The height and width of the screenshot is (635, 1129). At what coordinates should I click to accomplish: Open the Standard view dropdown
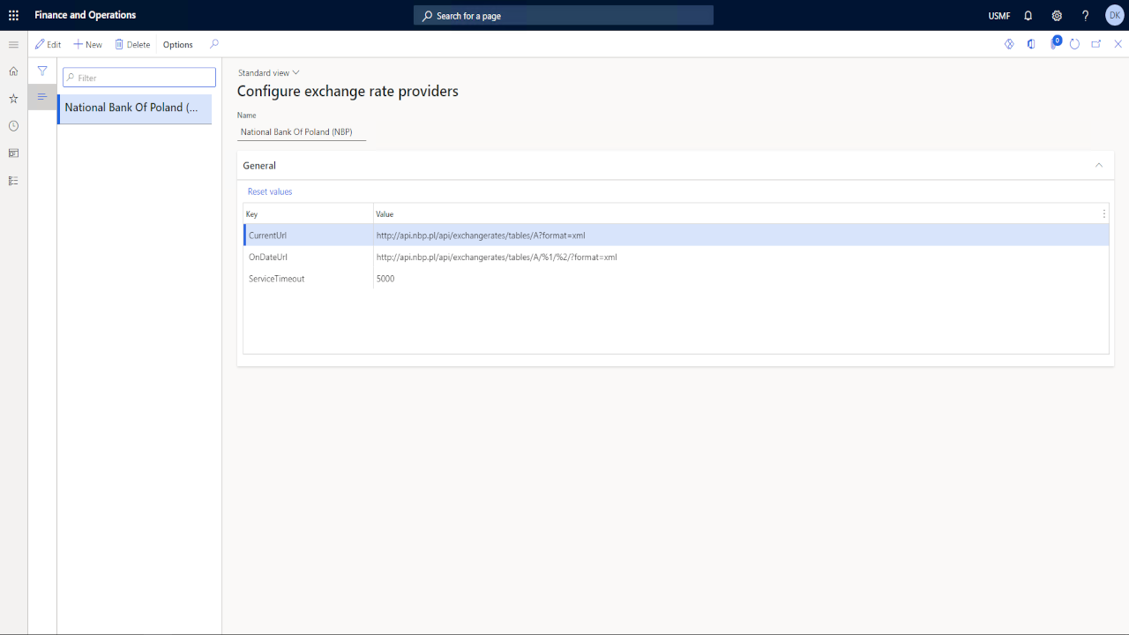[x=269, y=73]
